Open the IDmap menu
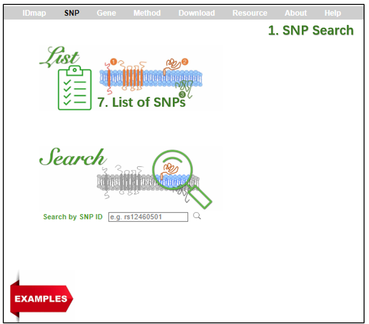The width and height of the screenshot is (369, 324). coord(34,13)
